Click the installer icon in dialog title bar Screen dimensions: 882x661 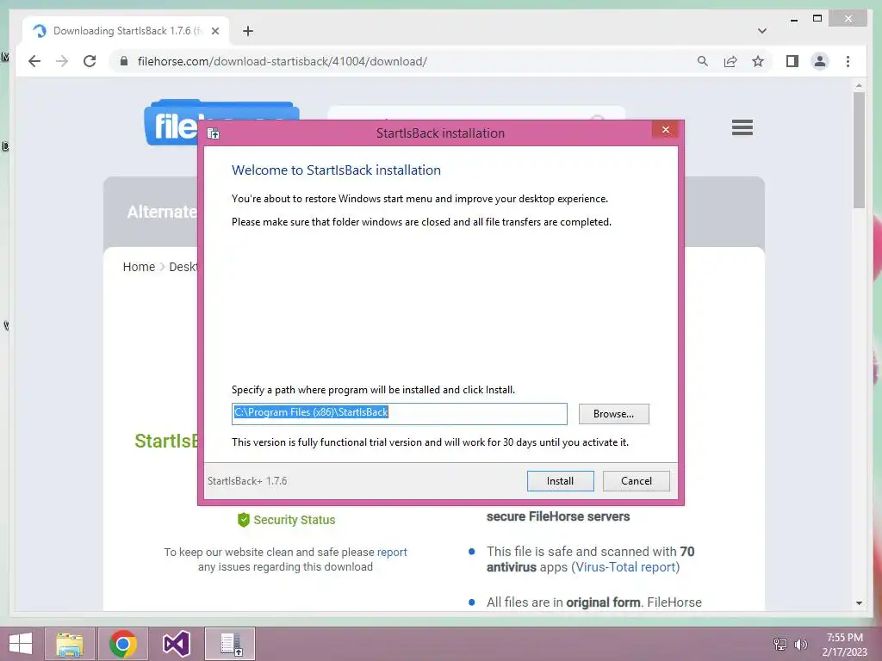pos(214,133)
